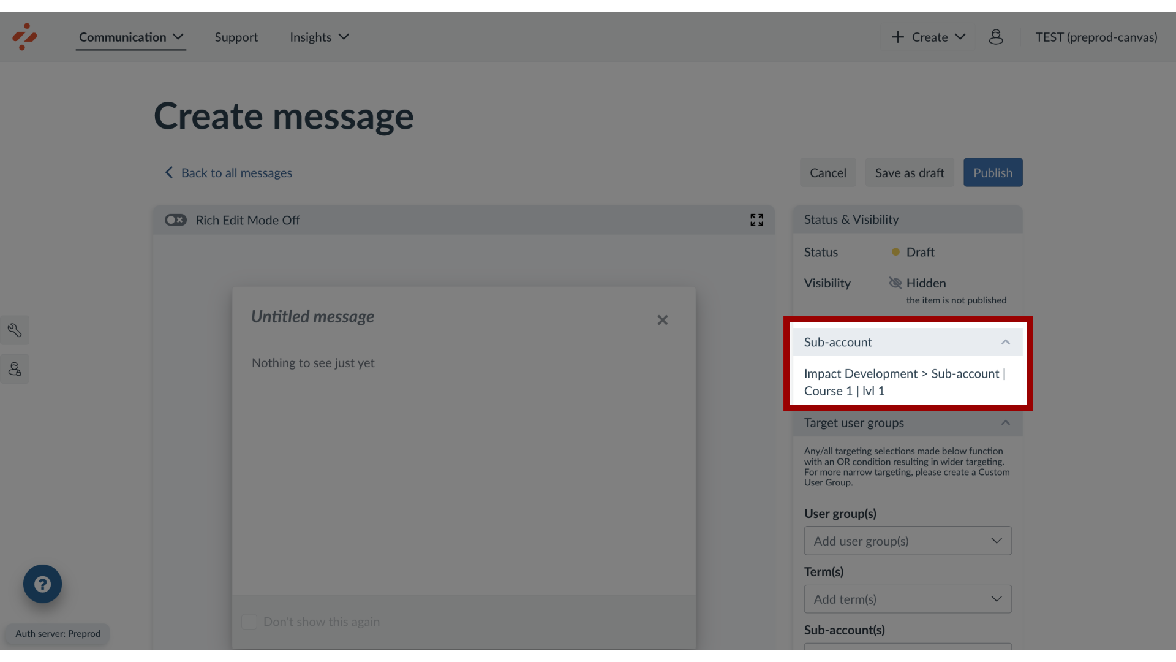Click the link/anchor tool icon in sidebar
Viewport: 1176px width, 662px height.
pos(15,330)
